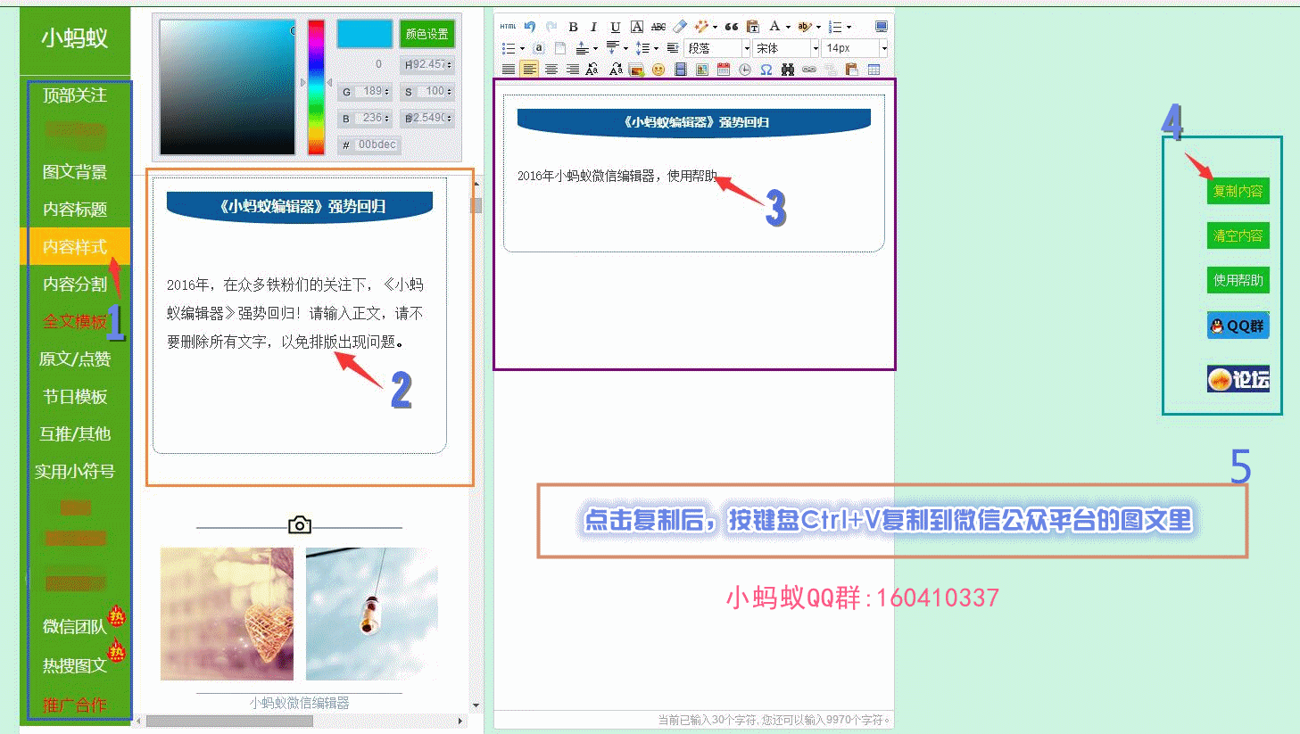1300x734 pixels.
Task: Open special characters Omega icon
Action: (x=766, y=70)
